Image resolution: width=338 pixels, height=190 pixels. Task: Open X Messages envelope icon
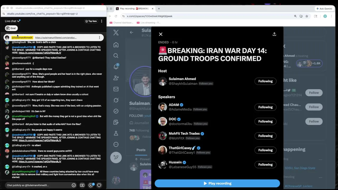tap(116, 89)
